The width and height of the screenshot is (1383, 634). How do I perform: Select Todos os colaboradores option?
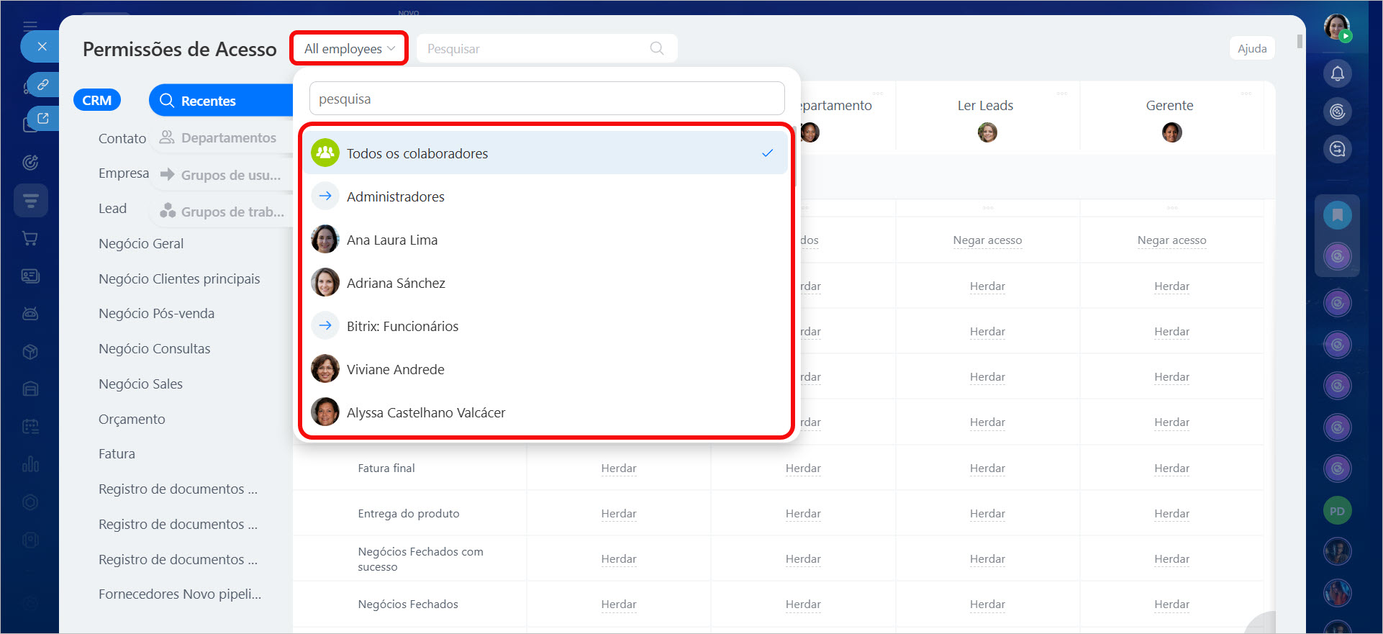click(x=417, y=153)
